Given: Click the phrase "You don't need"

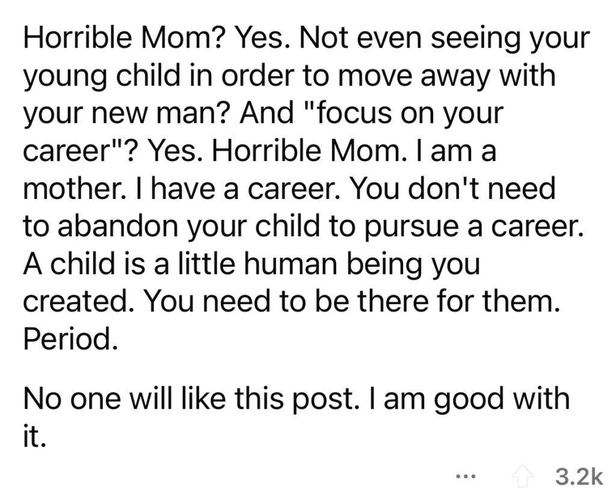Looking at the screenshot, I should (452, 189).
